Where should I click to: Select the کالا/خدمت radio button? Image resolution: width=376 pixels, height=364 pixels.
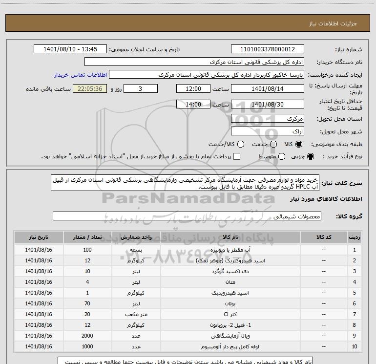241,144
